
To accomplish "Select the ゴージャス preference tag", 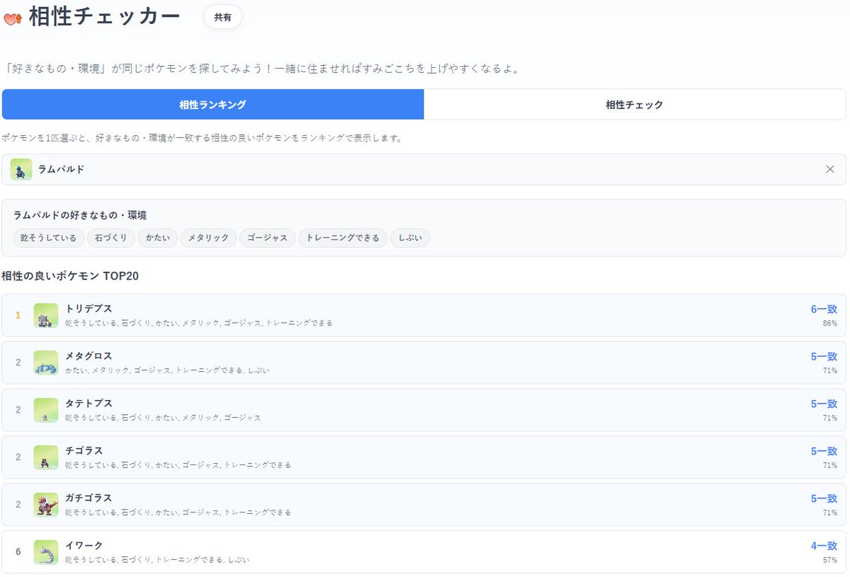I will (267, 238).
